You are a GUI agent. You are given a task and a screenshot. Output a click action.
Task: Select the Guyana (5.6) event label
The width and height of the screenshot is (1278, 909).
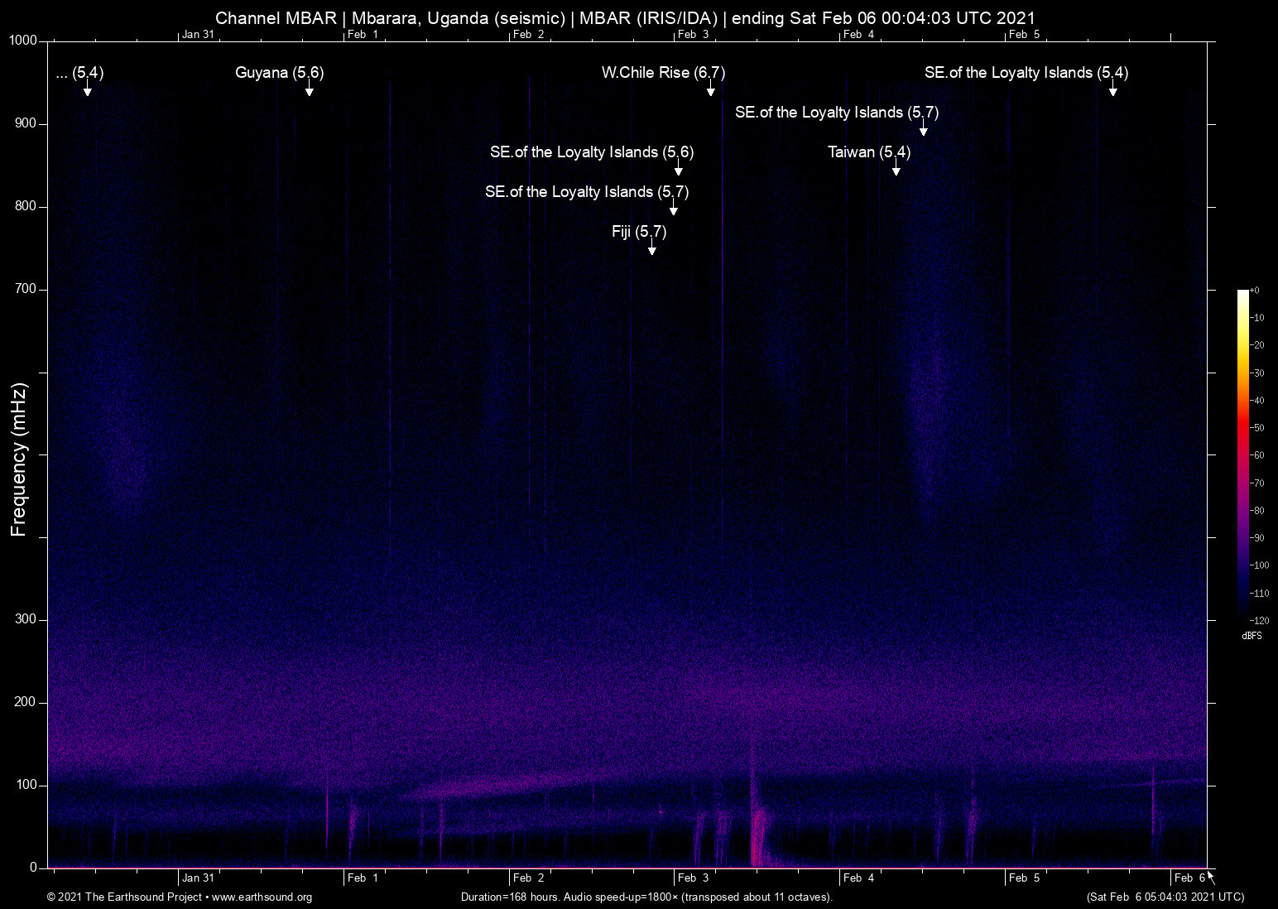pyautogui.click(x=279, y=73)
